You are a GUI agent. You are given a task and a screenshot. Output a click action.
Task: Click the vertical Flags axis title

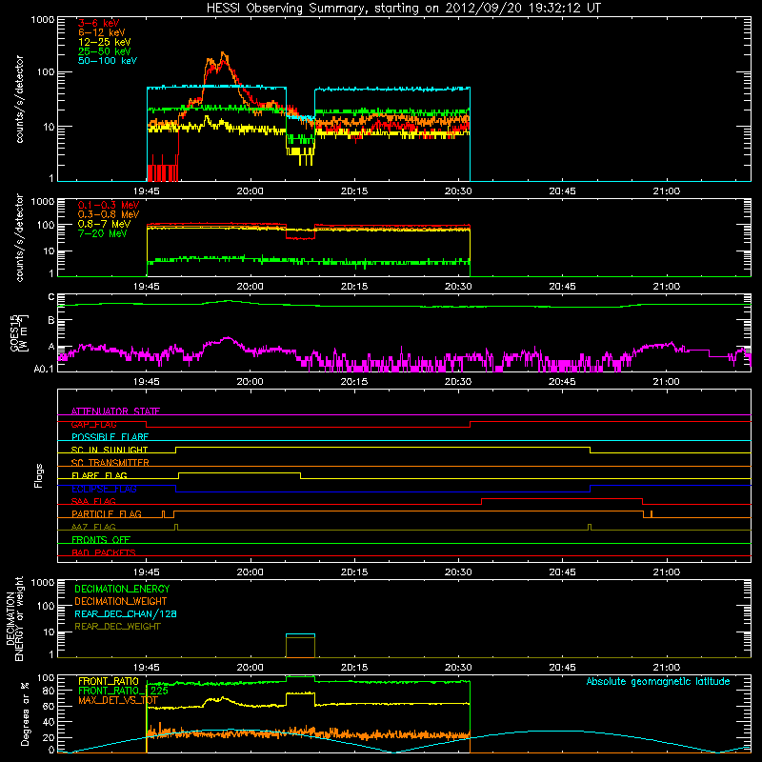(39, 475)
